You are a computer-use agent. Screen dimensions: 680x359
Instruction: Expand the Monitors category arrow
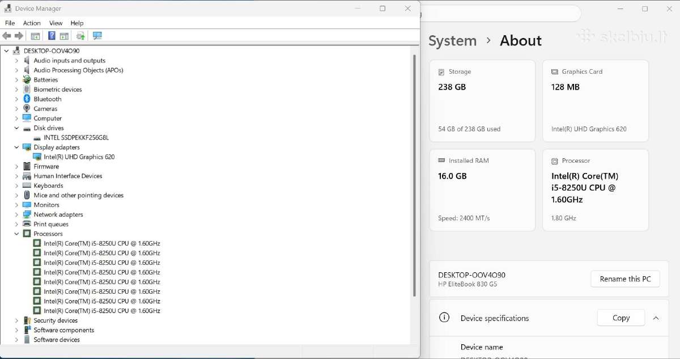pyautogui.click(x=16, y=205)
